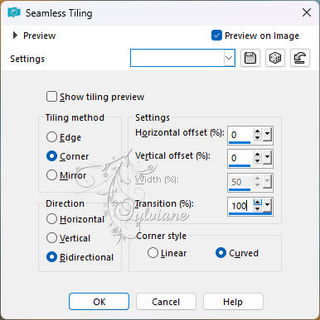This screenshot has height=320, width=320.
Task: Choose Horizontal direction option
Action: click(51, 219)
